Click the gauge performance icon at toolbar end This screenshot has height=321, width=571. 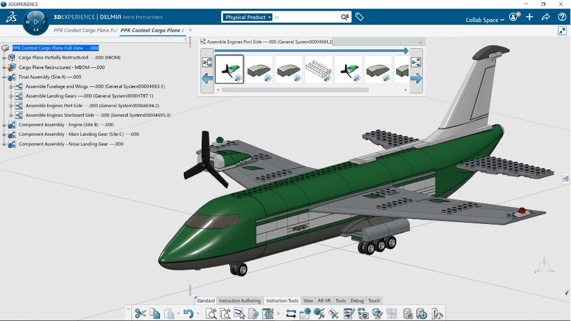point(437,313)
